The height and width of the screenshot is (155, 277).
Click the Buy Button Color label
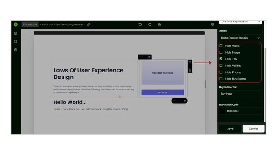click(229, 104)
